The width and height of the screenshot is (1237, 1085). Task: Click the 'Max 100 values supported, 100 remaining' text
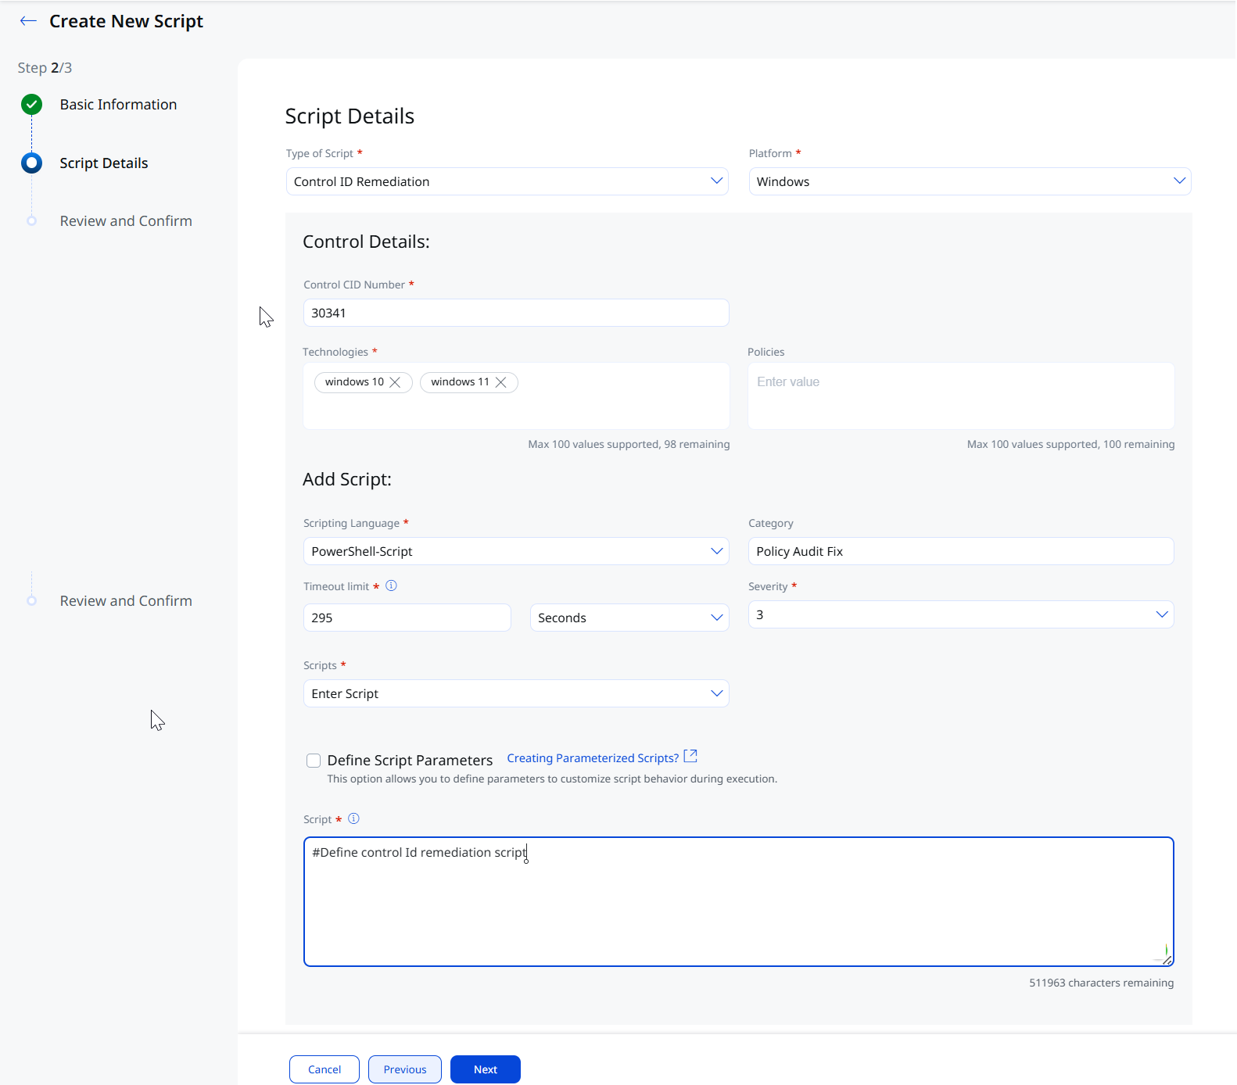tap(1070, 444)
